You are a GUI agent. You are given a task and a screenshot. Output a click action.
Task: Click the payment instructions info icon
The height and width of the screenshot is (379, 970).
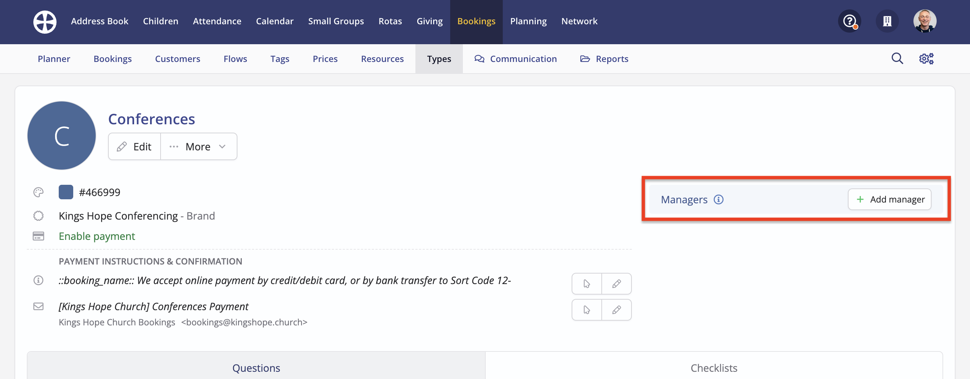coord(38,280)
